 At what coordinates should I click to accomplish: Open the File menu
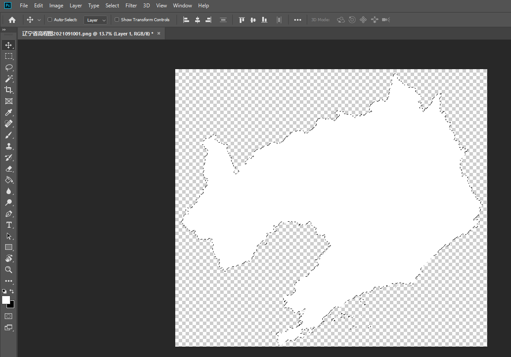point(24,6)
